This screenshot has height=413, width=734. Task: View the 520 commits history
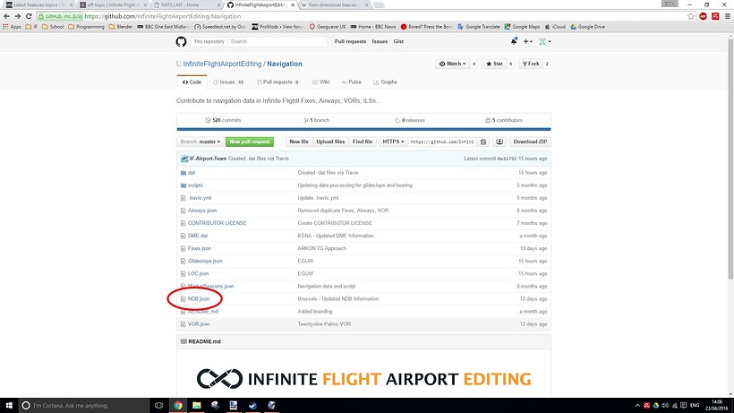[x=223, y=120]
